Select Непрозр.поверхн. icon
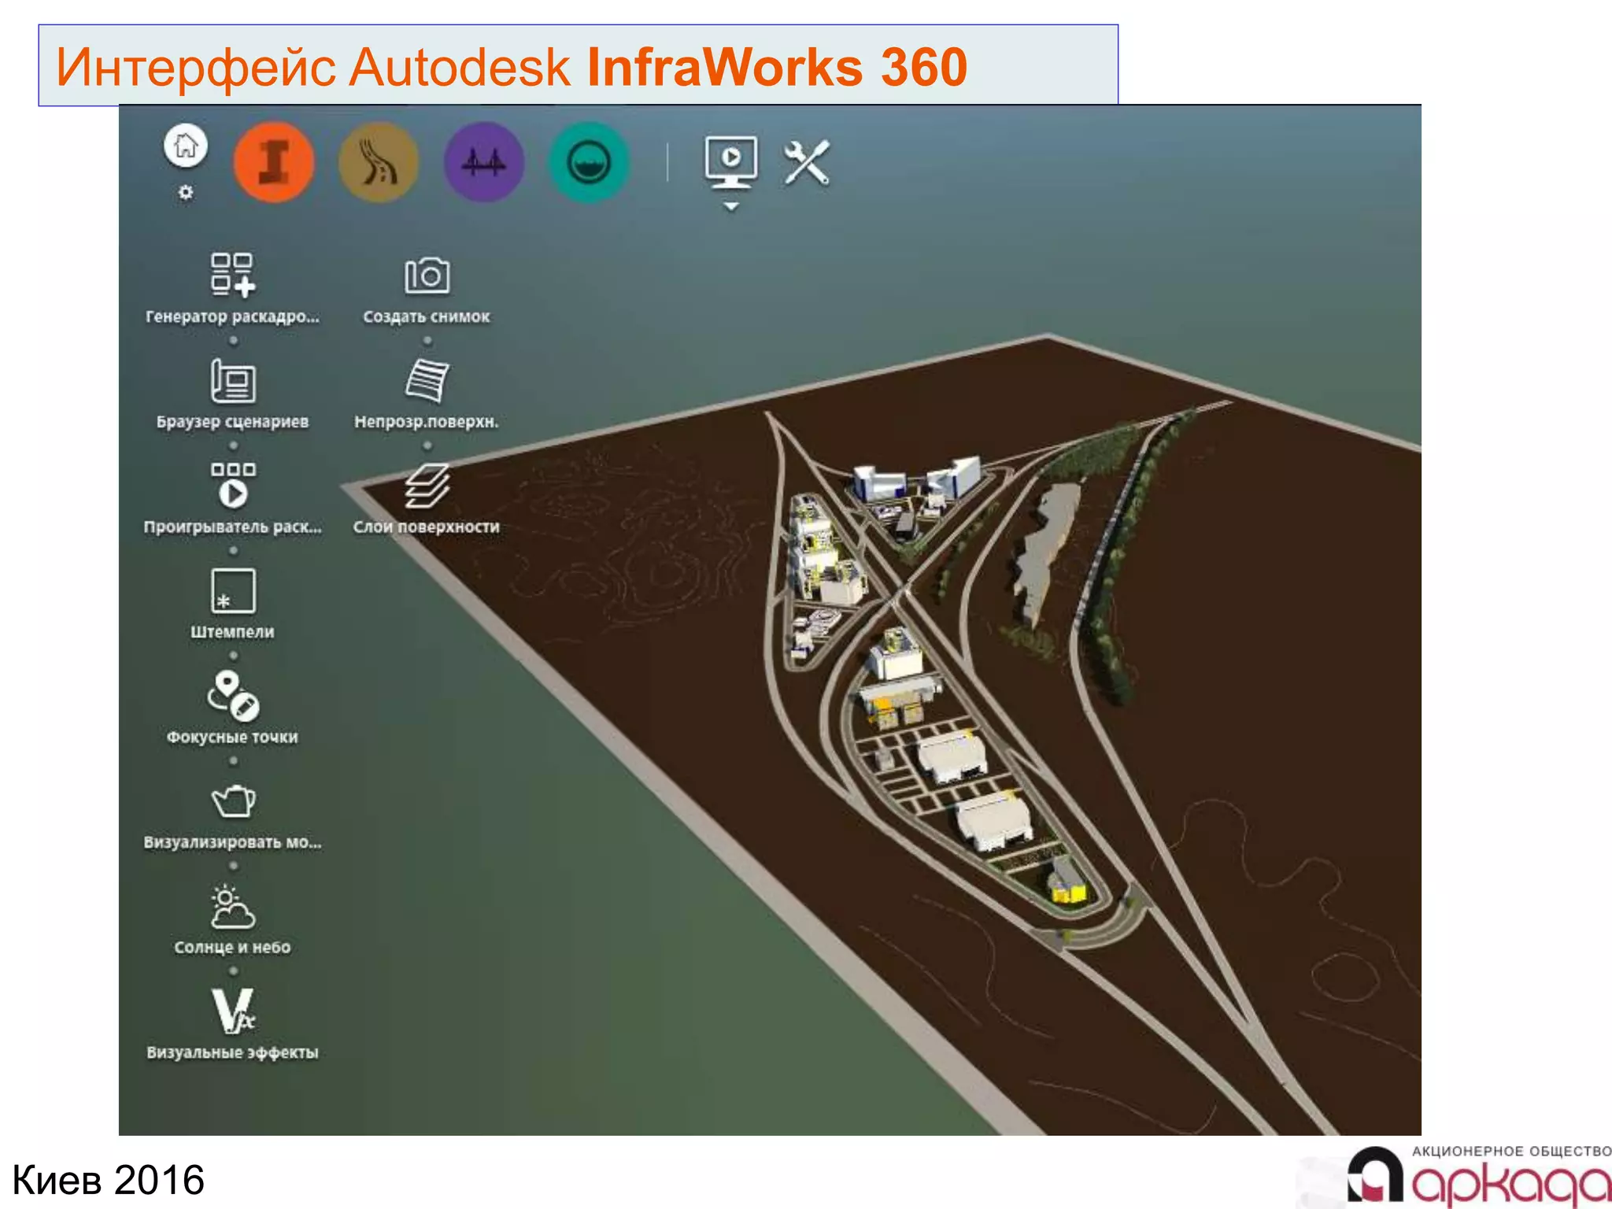 [427, 380]
